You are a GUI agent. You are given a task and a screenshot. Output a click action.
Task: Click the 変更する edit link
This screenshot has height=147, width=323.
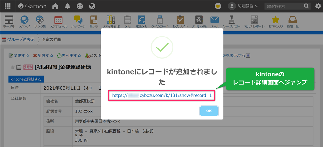click(19, 55)
